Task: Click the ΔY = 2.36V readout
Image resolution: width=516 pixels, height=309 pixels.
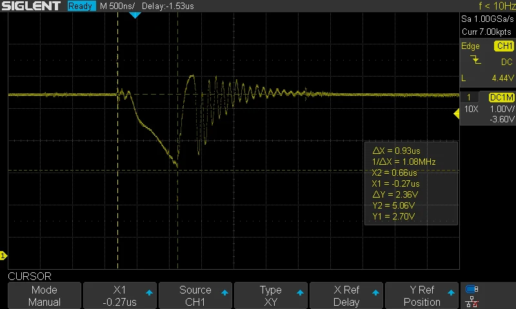Action: 395,194
